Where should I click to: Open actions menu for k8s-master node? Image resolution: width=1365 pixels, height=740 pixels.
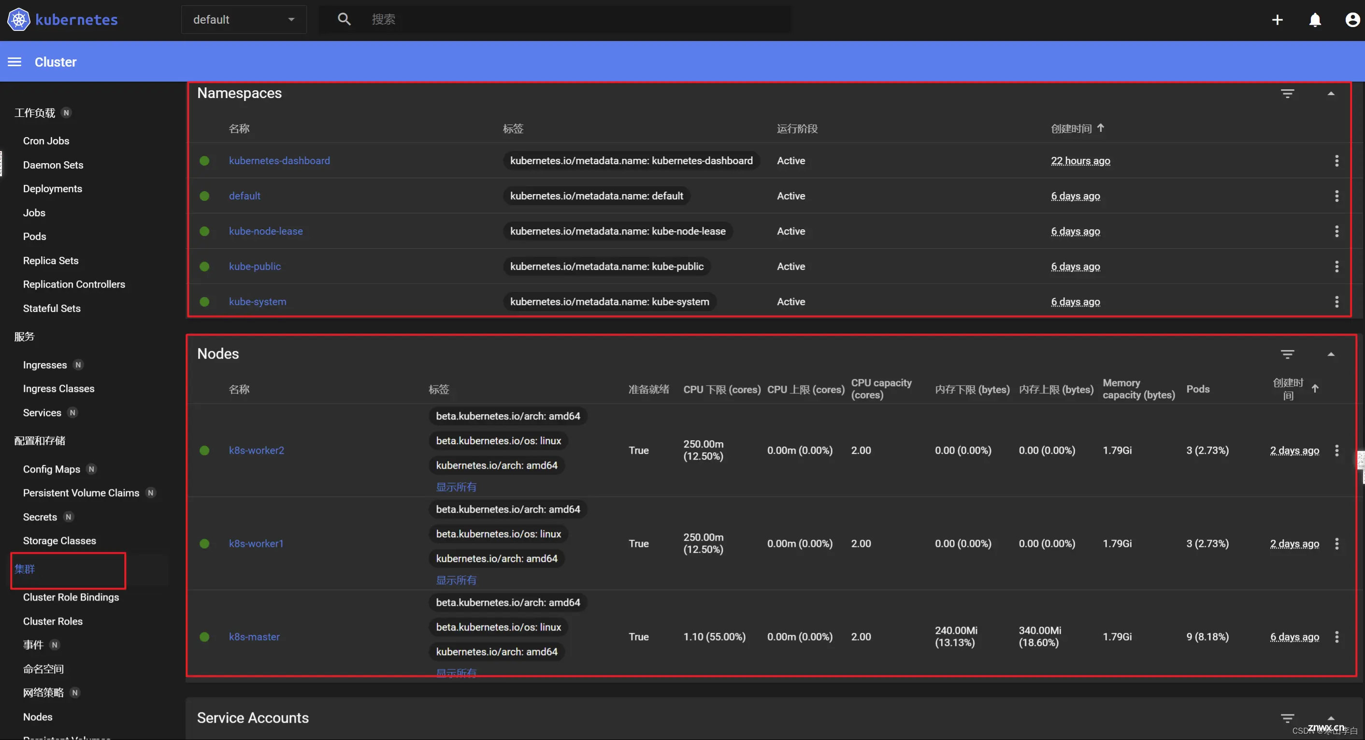pos(1336,637)
